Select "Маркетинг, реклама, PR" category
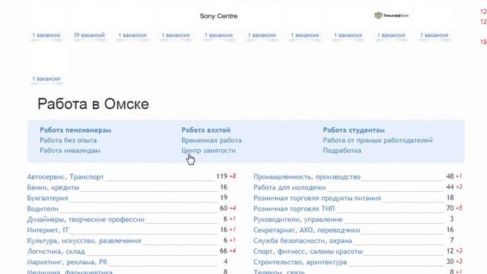 [67, 262]
